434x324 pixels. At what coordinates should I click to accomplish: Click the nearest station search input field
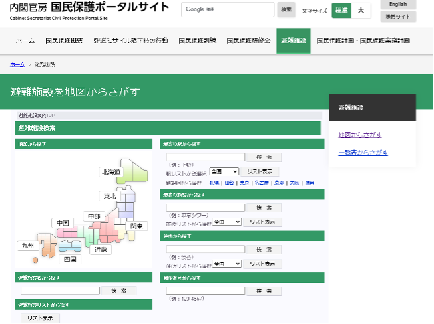tap(206, 157)
